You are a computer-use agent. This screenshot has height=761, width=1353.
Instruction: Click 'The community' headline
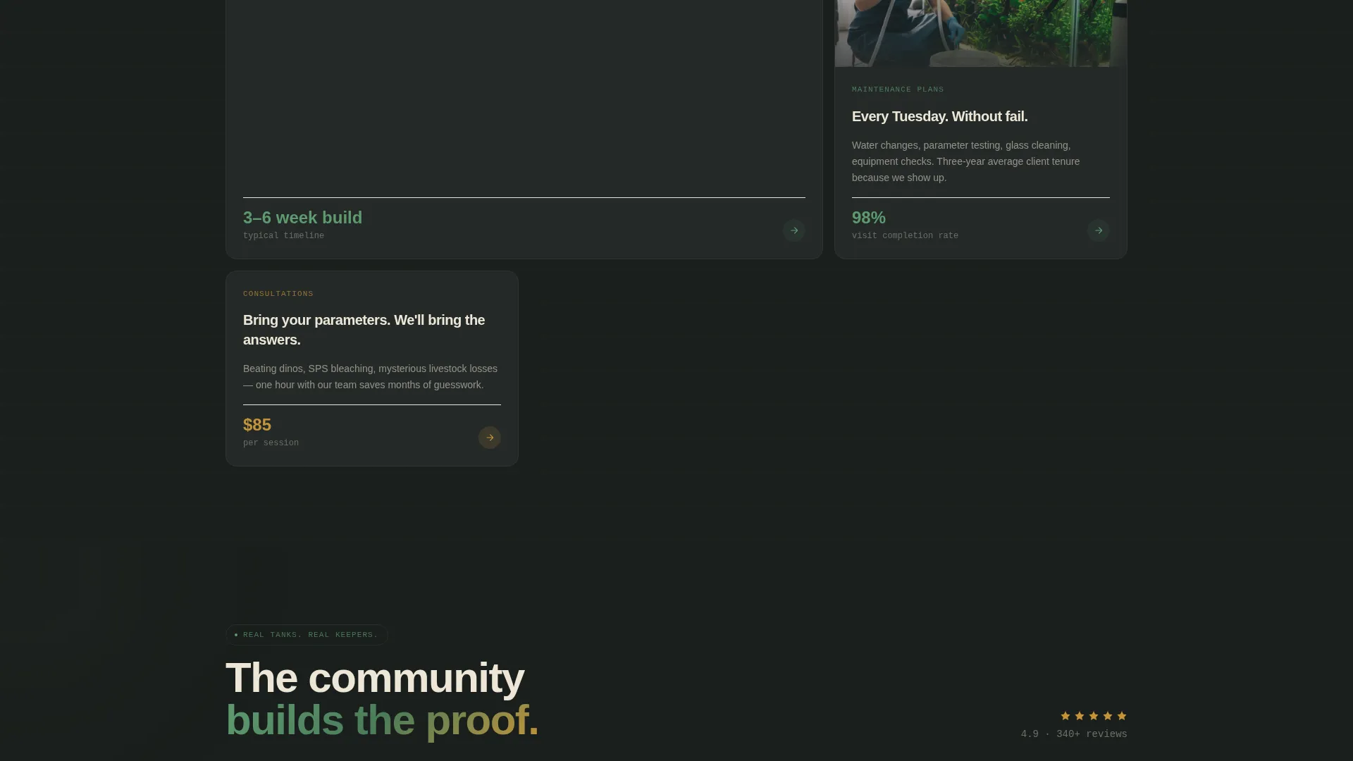(x=375, y=678)
